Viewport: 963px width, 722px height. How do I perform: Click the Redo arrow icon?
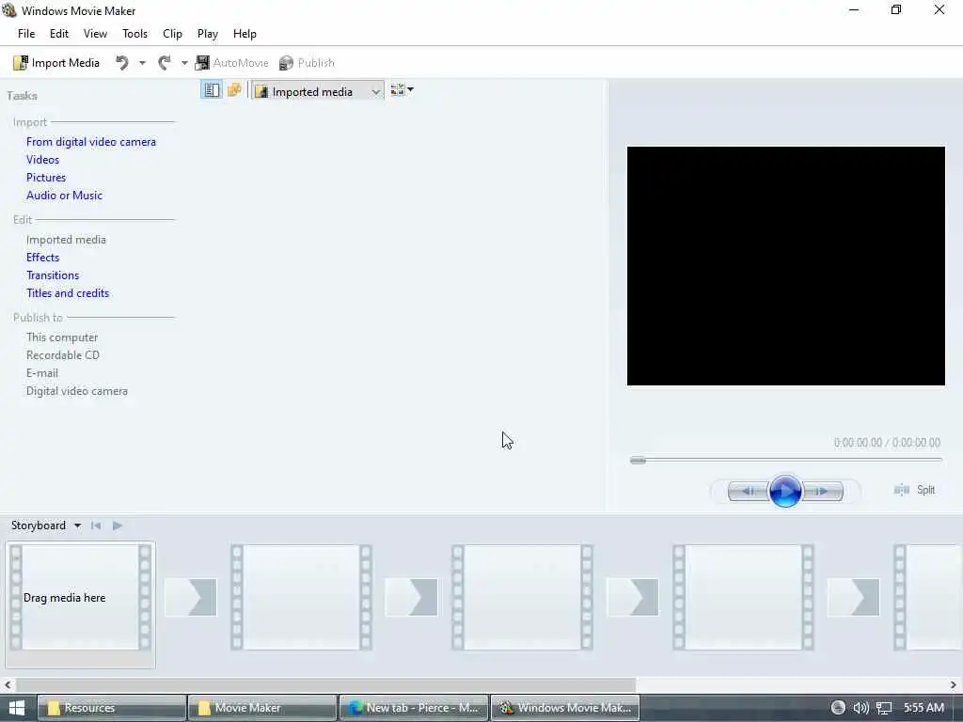click(164, 63)
